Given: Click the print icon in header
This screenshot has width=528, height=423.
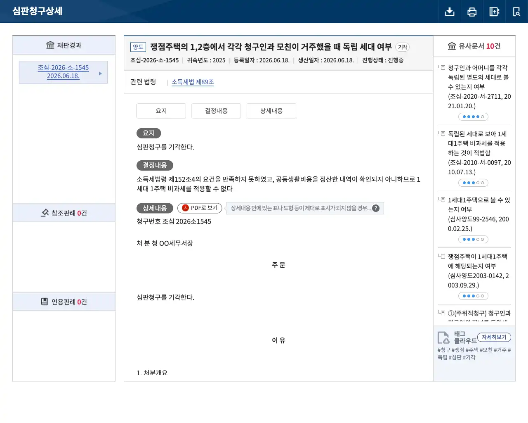Looking at the screenshot, I should 472,12.
